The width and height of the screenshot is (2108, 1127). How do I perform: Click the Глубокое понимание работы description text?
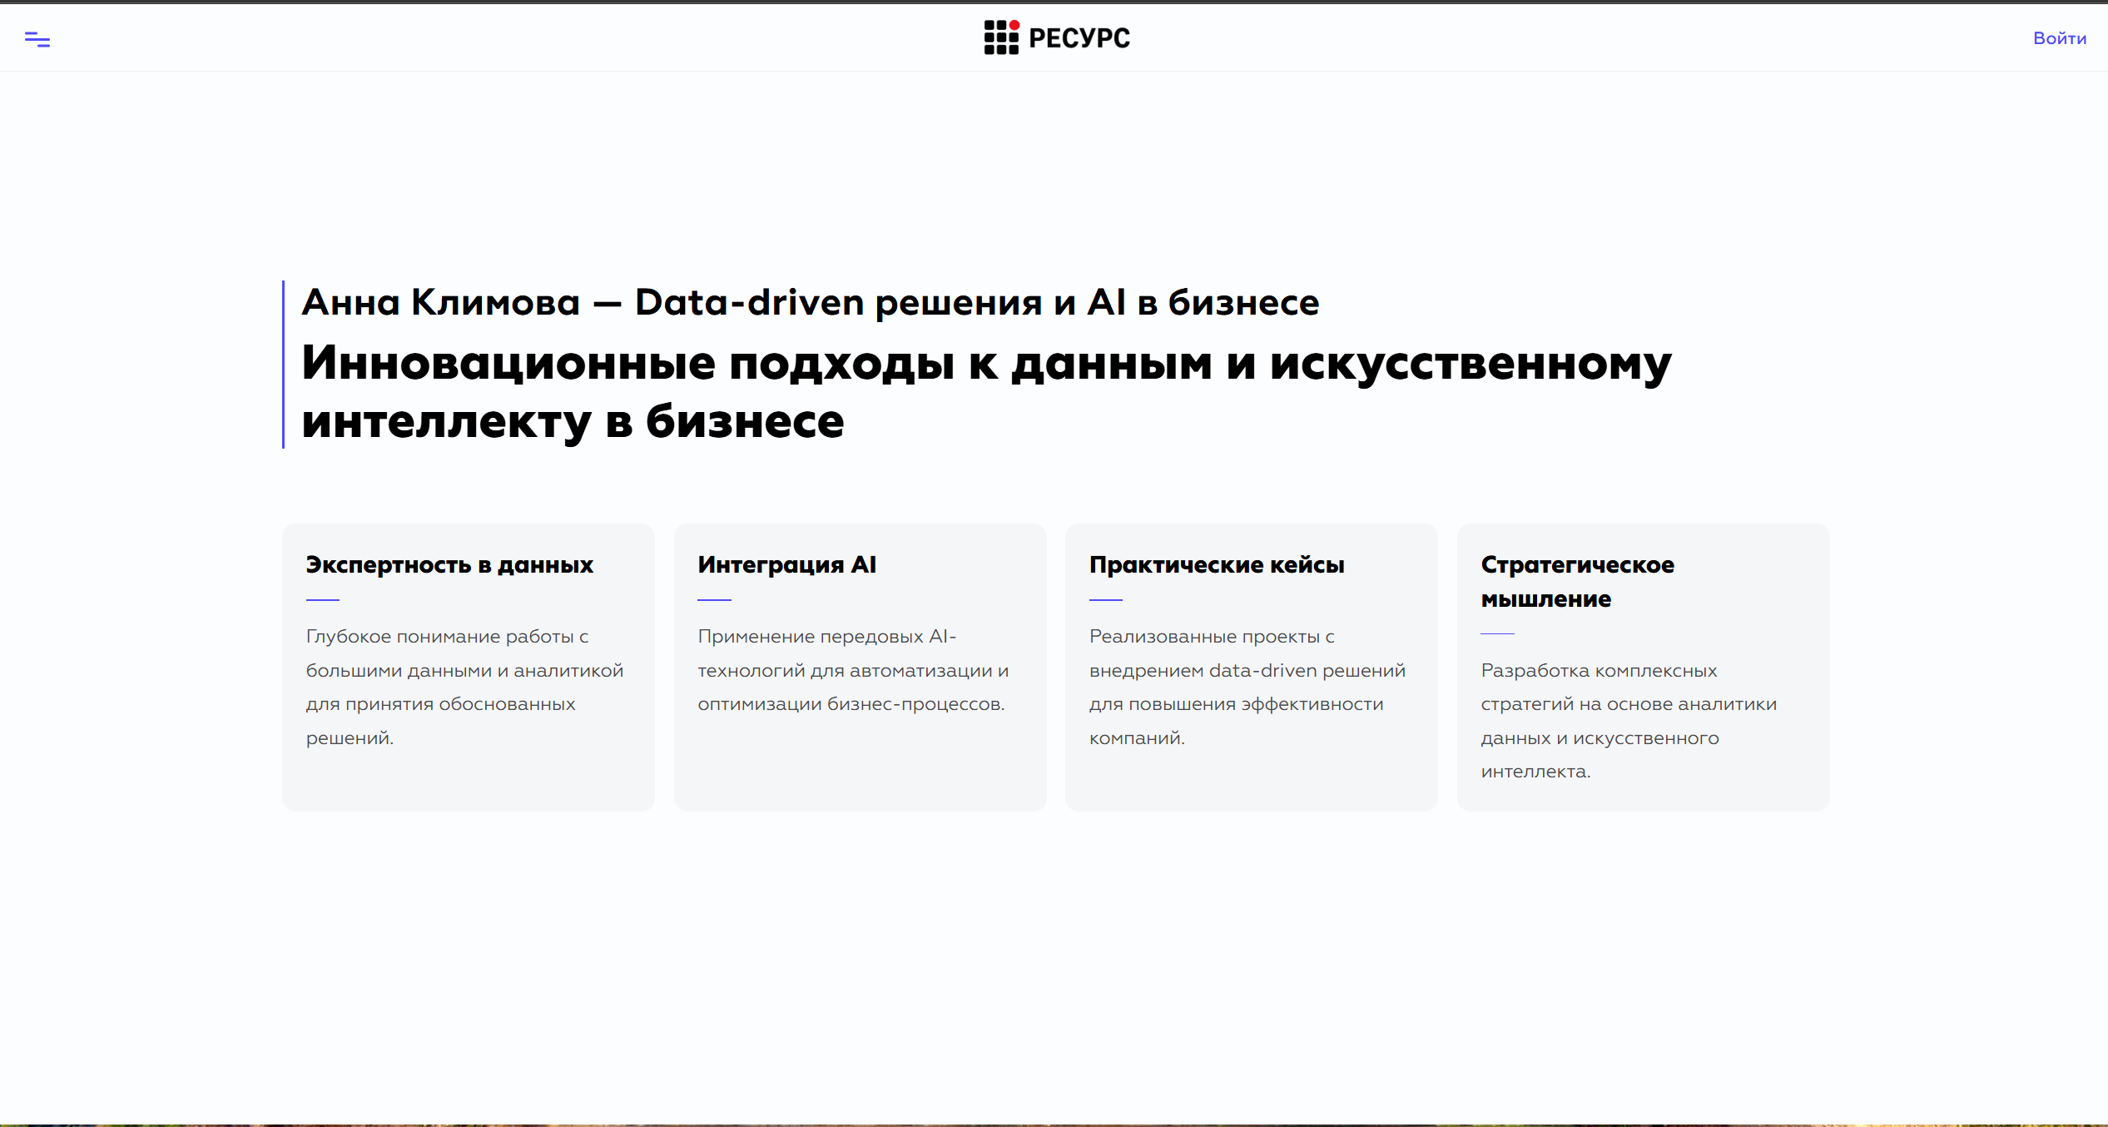point(464,687)
